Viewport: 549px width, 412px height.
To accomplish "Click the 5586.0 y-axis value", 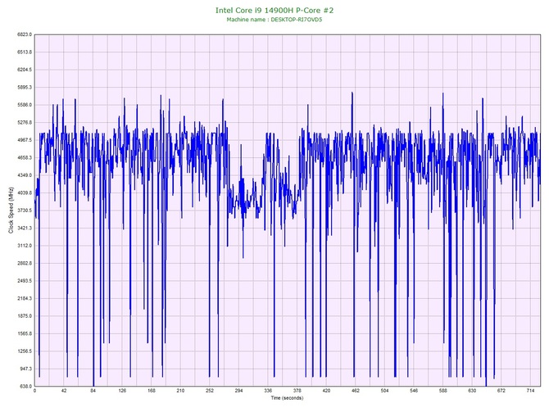I will point(25,105).
